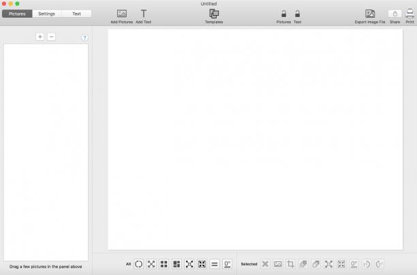Screen dimensions: 417x275
Task: Open the Share menu
Action: [x=395, y=14]
